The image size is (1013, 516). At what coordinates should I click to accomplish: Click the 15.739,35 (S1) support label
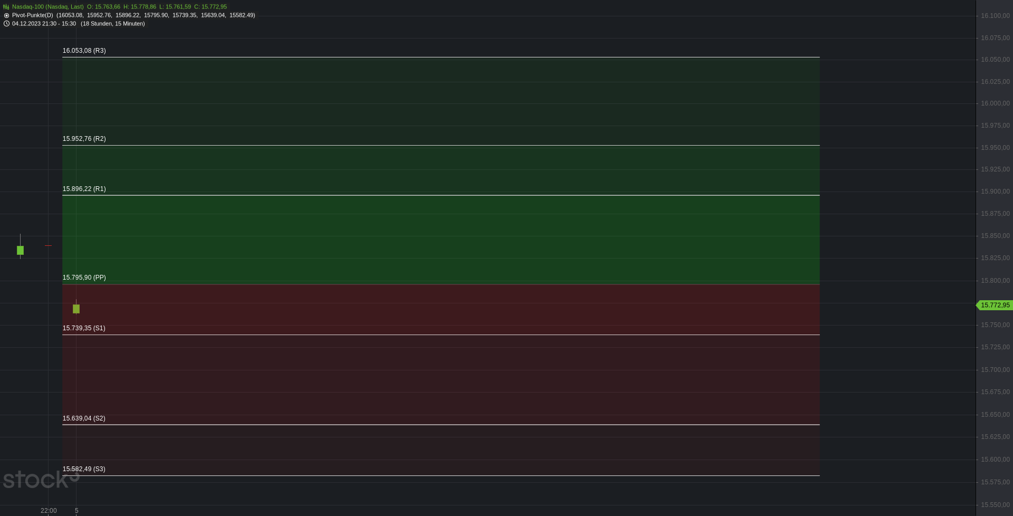[x=84, y=328]
